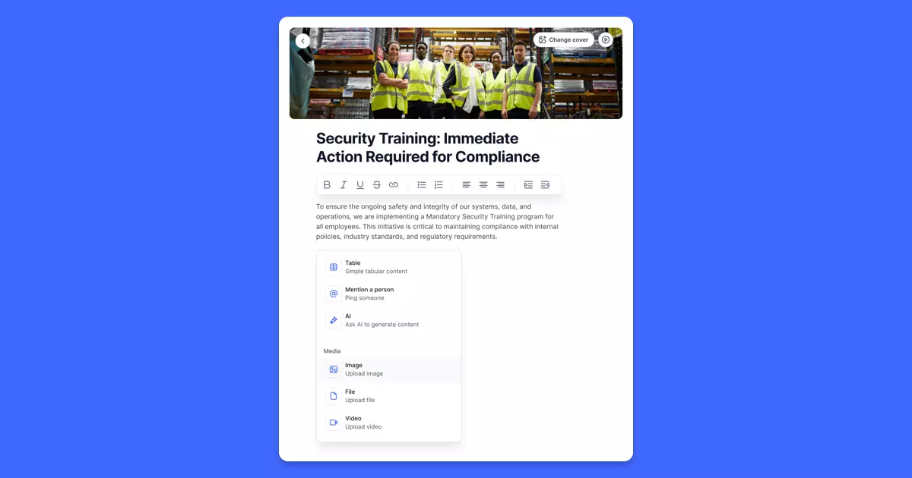Click the 'Simple tabular content' description
912x478 pixels.
click(x=376, y=272)
